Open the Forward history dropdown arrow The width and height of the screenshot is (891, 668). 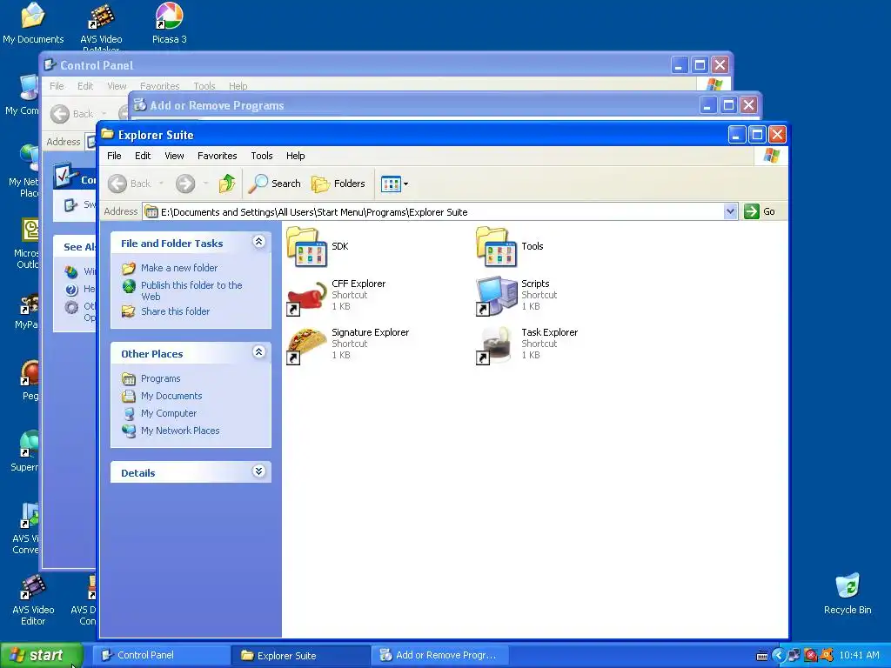click(205, 184)
